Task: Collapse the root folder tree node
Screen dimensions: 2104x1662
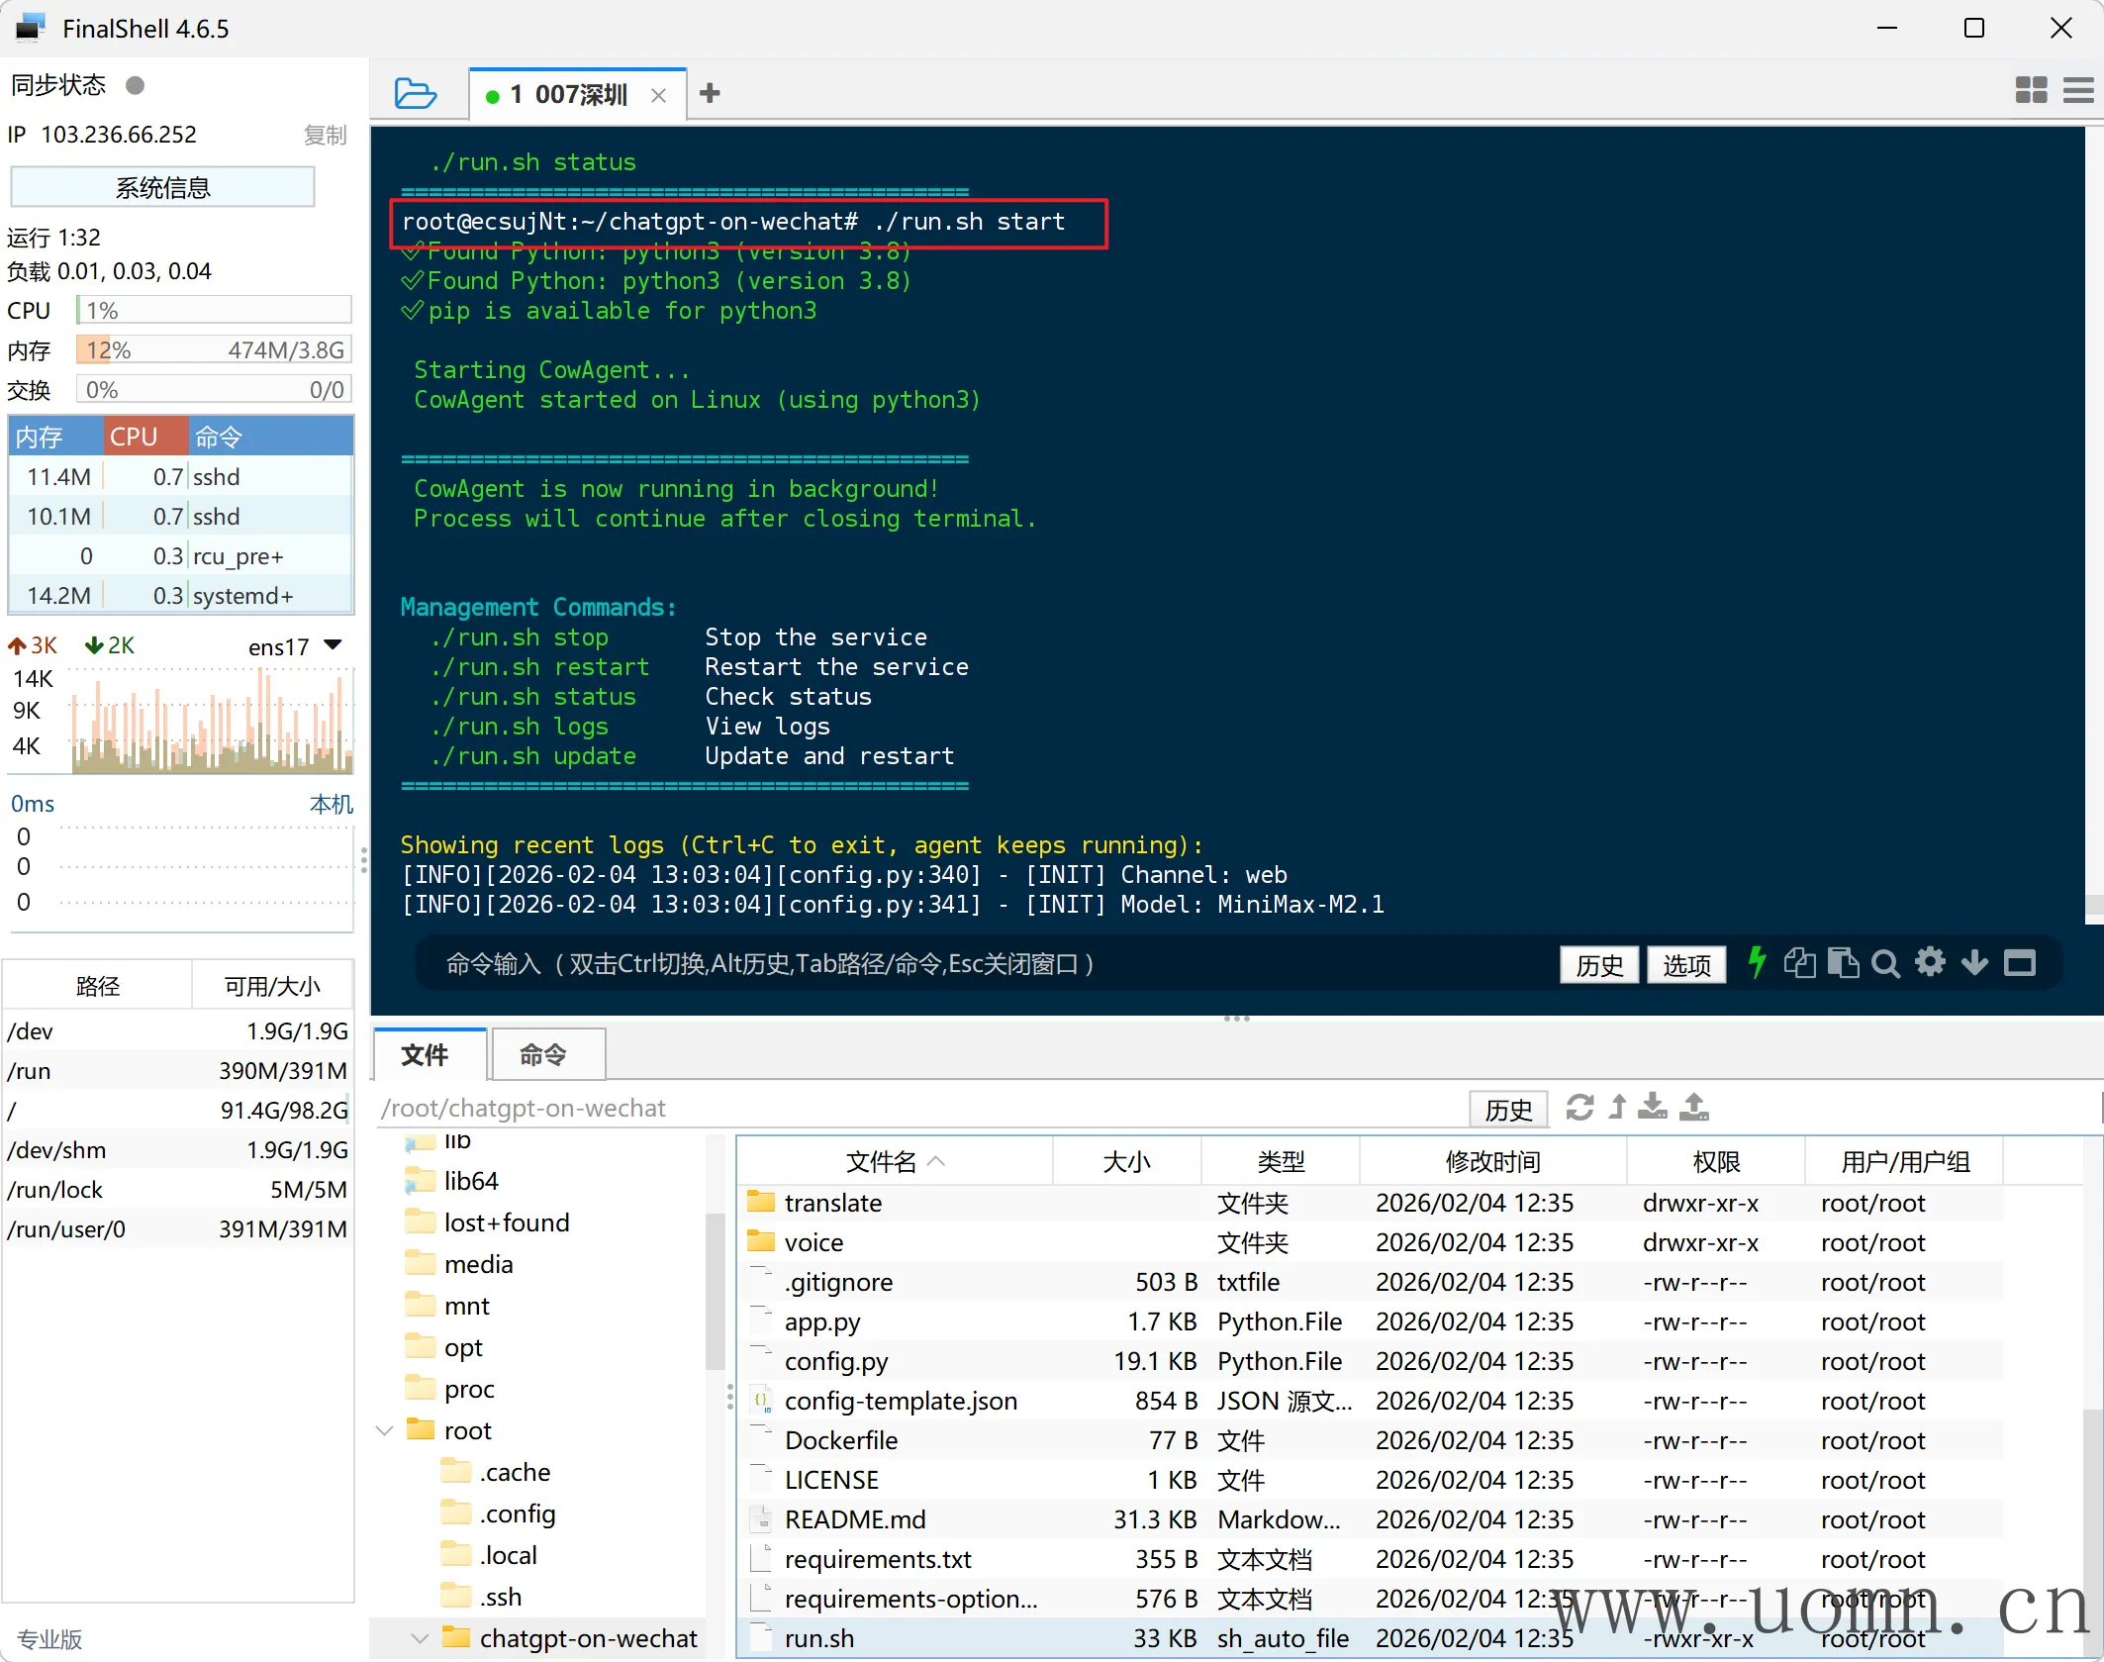Action: 386,1430
